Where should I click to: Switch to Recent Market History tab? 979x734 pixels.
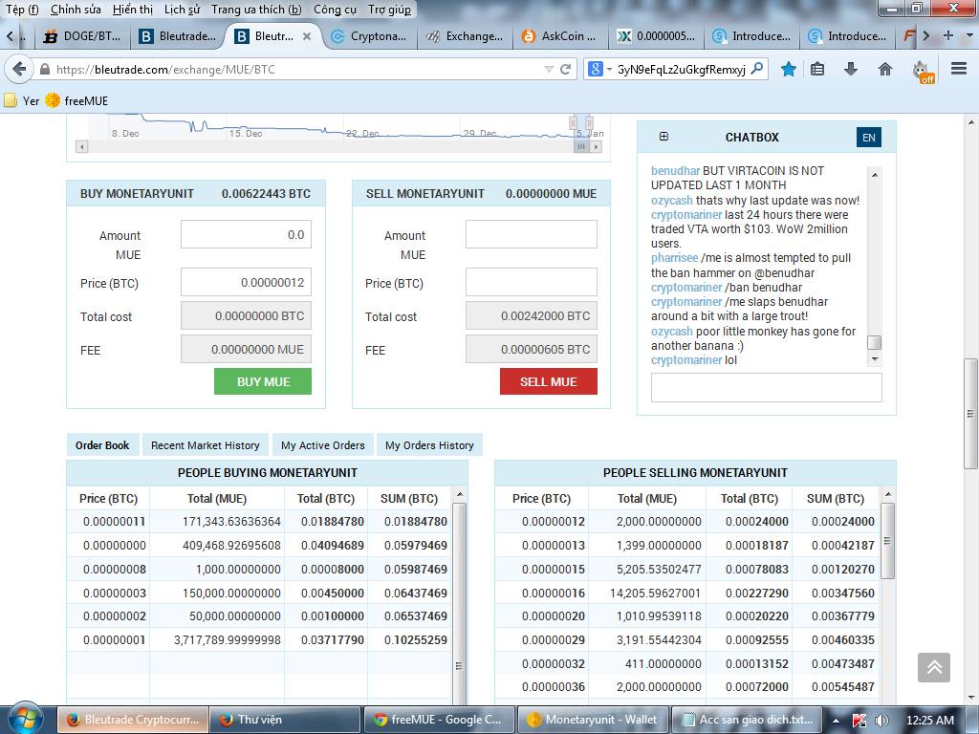[205, 445]
